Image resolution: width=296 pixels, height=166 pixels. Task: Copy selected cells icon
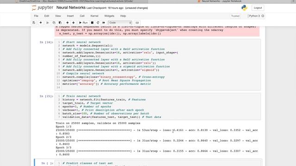point(54,23)
